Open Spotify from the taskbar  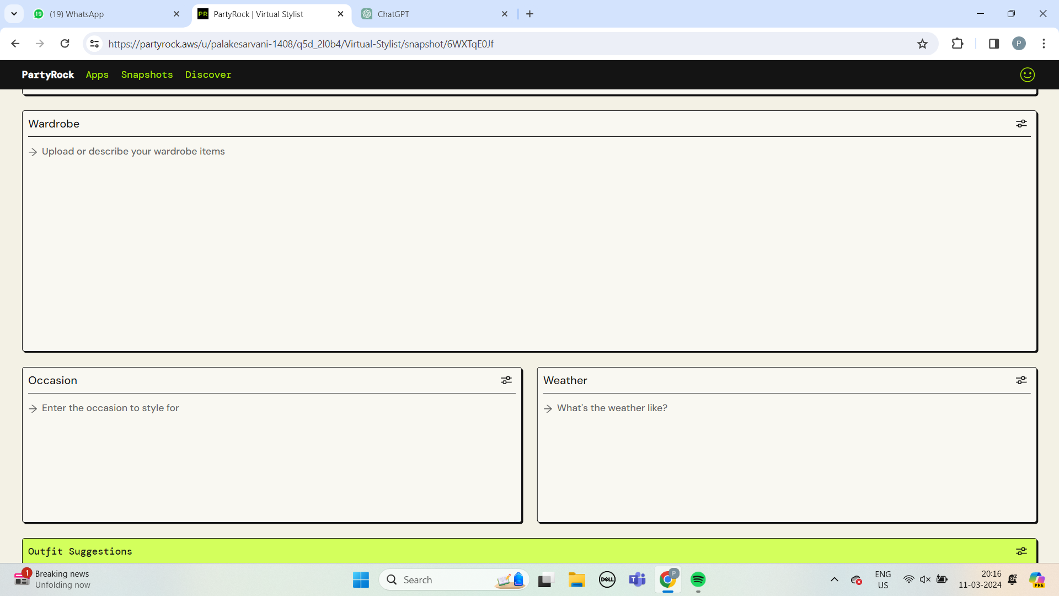[698, 579]
